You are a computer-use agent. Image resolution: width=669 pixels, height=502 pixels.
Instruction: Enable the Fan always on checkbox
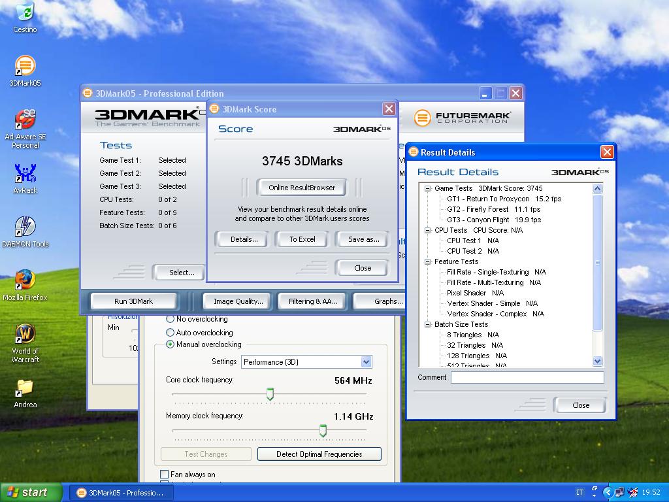pos(164,475)
